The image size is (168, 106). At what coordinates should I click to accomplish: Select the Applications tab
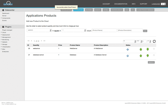[78, 10]
